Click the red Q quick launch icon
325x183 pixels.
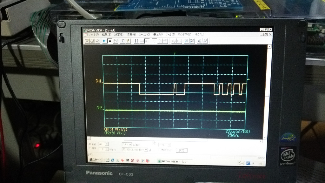(x=132, y=160)
